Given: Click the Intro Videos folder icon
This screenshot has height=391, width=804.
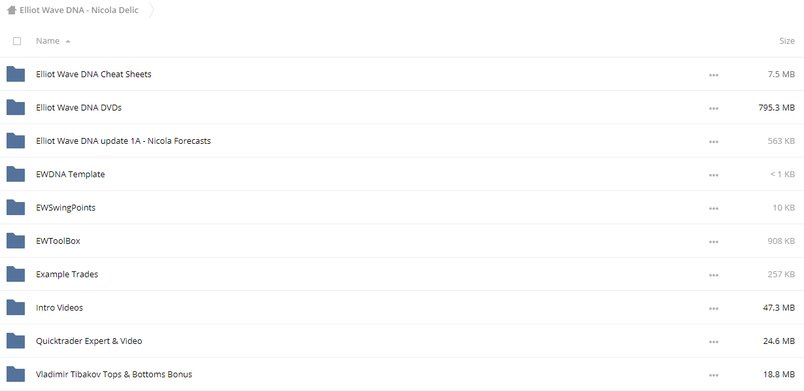Looking at the screenshot, I should pyautogui.click(x=16, y=307).
